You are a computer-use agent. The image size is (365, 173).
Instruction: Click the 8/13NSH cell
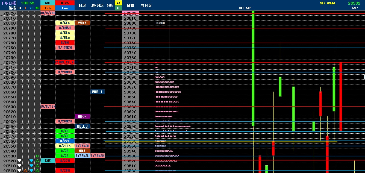65,48
